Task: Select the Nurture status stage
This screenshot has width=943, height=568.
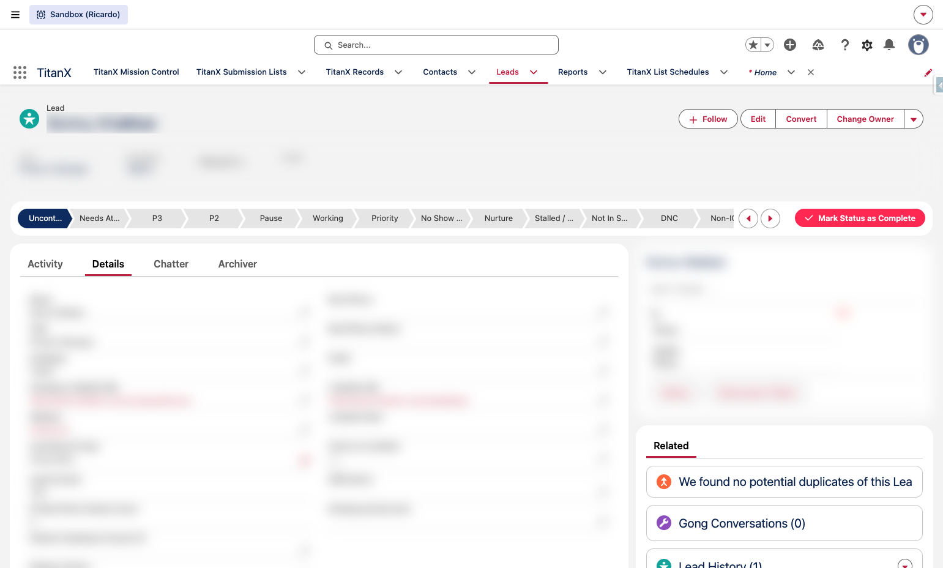Action: [499, 219]
